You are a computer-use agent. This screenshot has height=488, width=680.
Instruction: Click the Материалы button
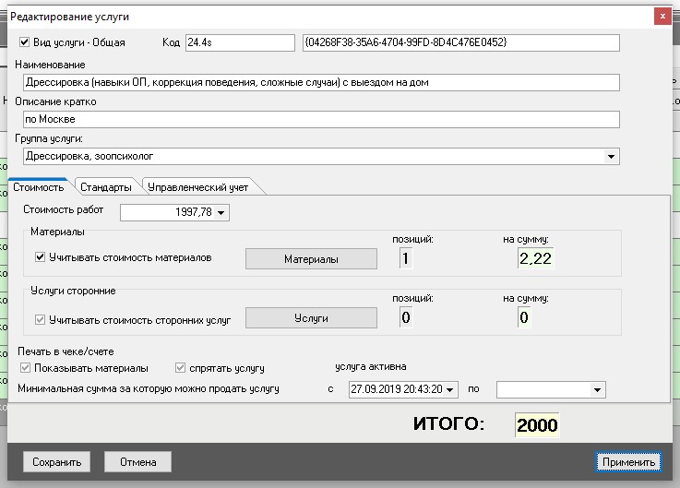[x=311, y=259]
